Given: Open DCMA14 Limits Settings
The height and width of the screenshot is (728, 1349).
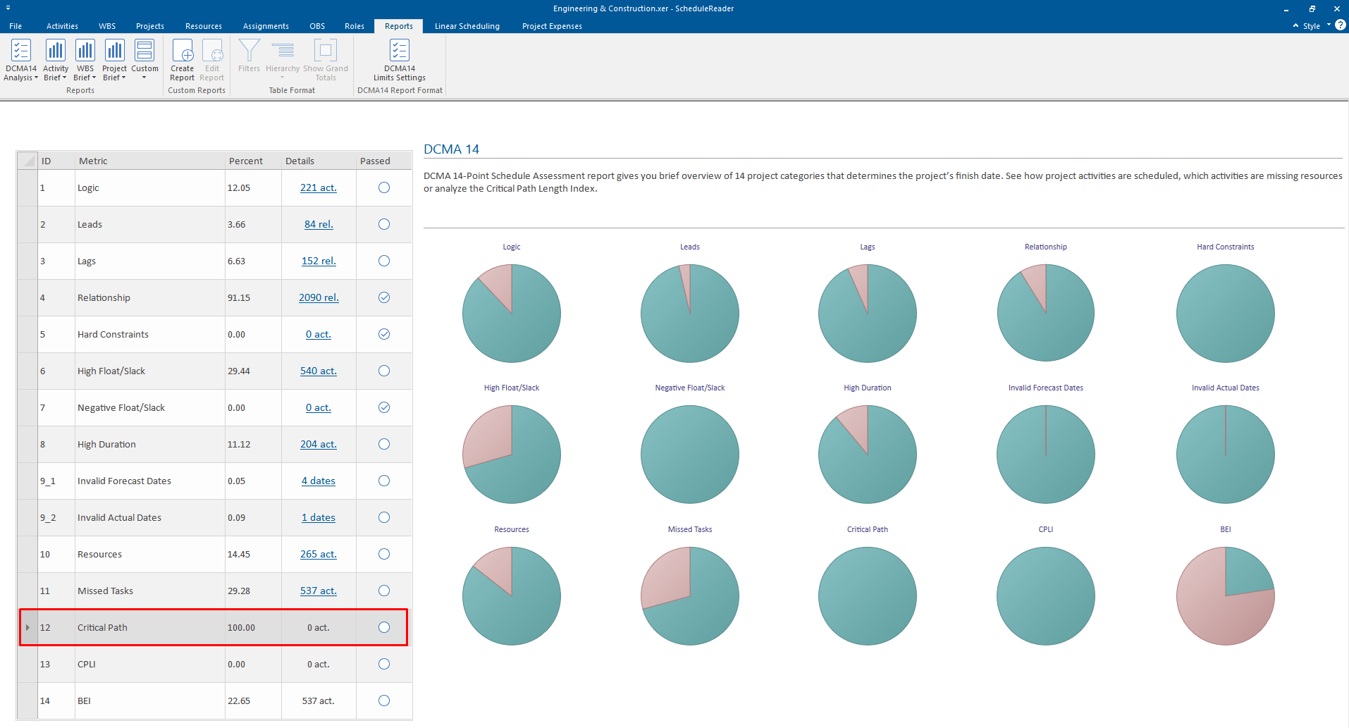Looking at the screenshot, I should tap(400, 60).
